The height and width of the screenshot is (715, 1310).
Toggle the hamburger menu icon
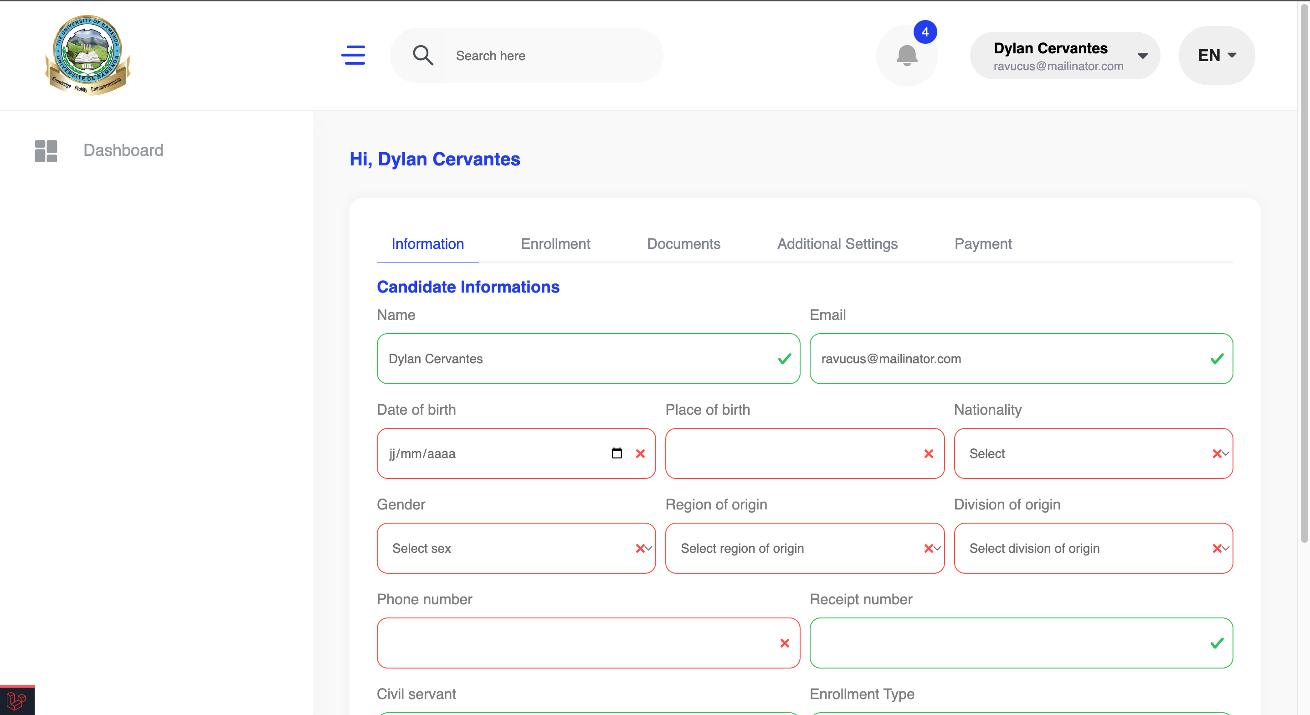[354, 55]
